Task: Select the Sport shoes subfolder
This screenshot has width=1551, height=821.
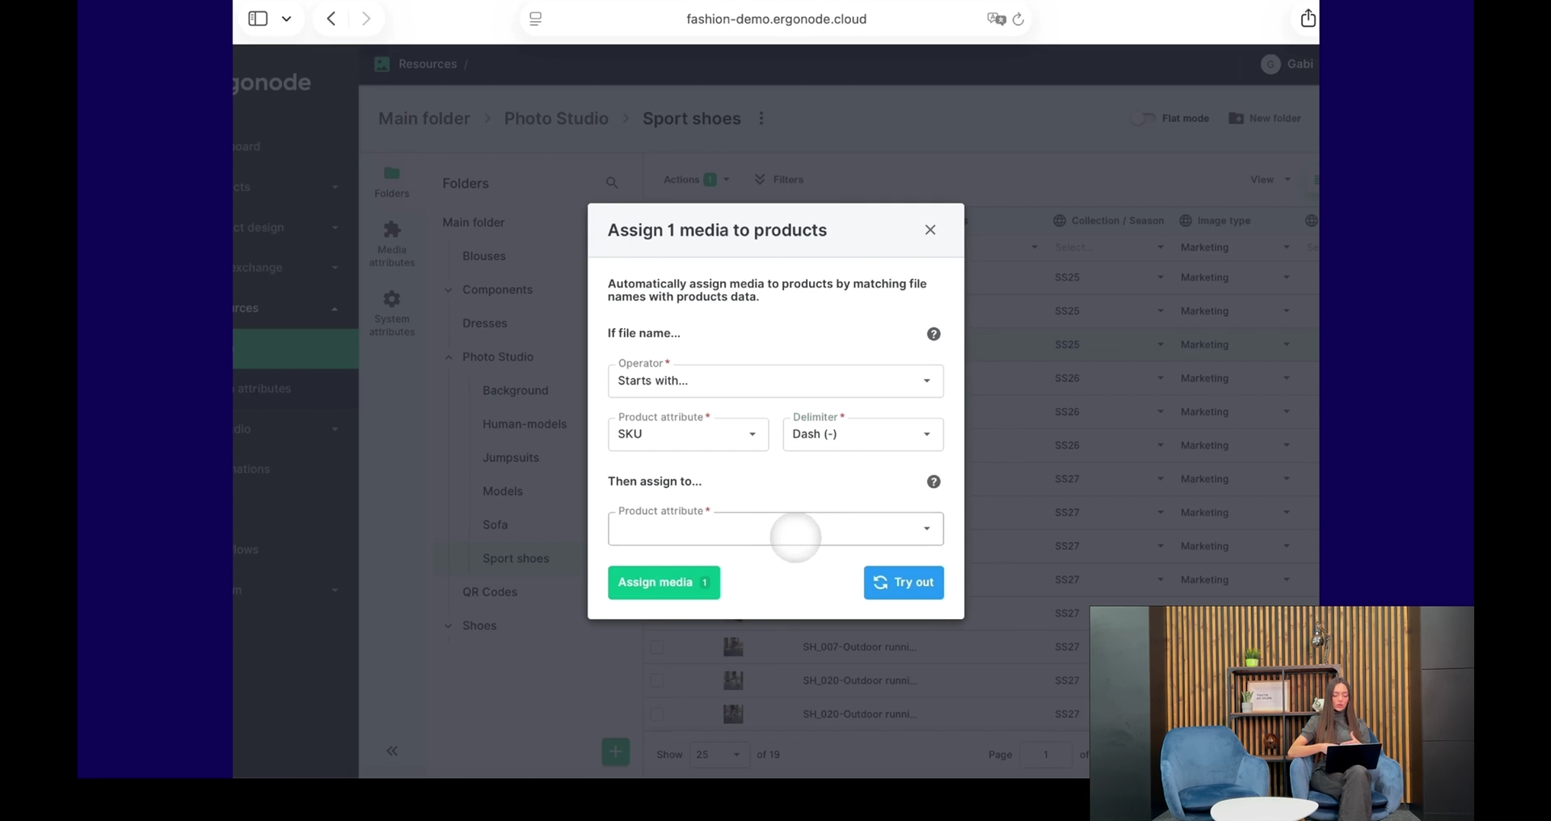Action: coord(516,558)
